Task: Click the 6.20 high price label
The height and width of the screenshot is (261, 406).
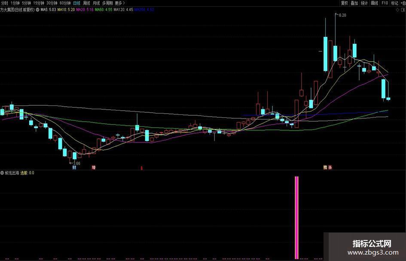Action: pos(342,15)
